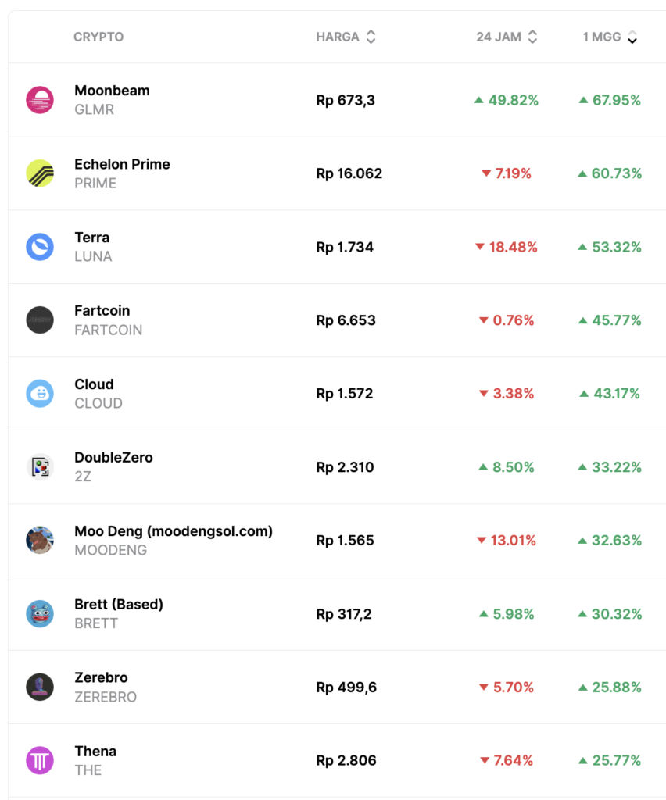Click the Moonbeam GLMR coin icon
The image size is (666, 800).
coord(40,100)
